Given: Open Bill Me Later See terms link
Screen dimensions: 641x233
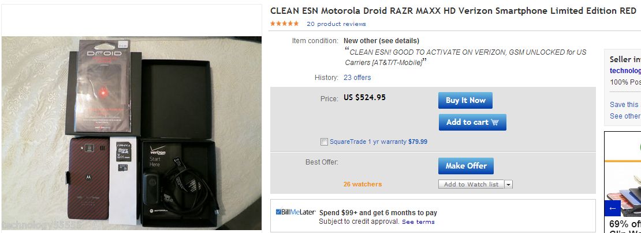Looking at the screenshot, I should click(418, 221).
